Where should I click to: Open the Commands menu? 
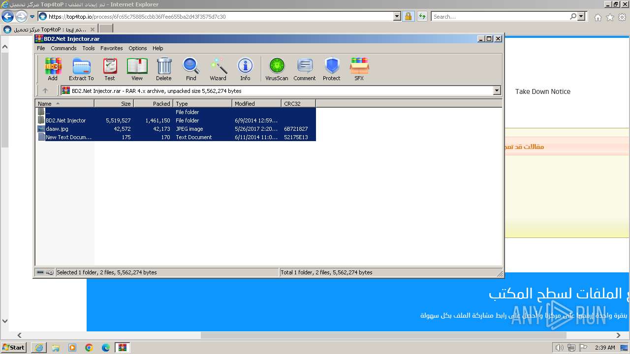[63, 48]
